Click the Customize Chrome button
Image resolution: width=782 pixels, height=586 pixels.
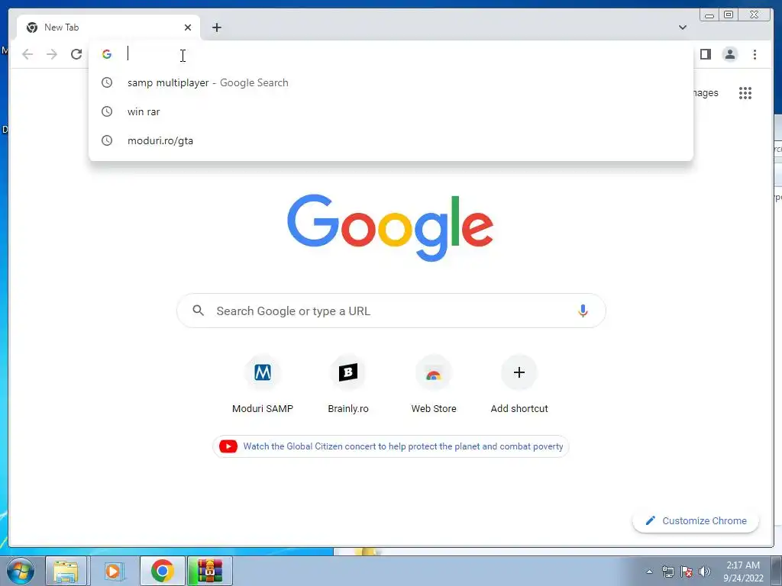[x=696, y=520]
